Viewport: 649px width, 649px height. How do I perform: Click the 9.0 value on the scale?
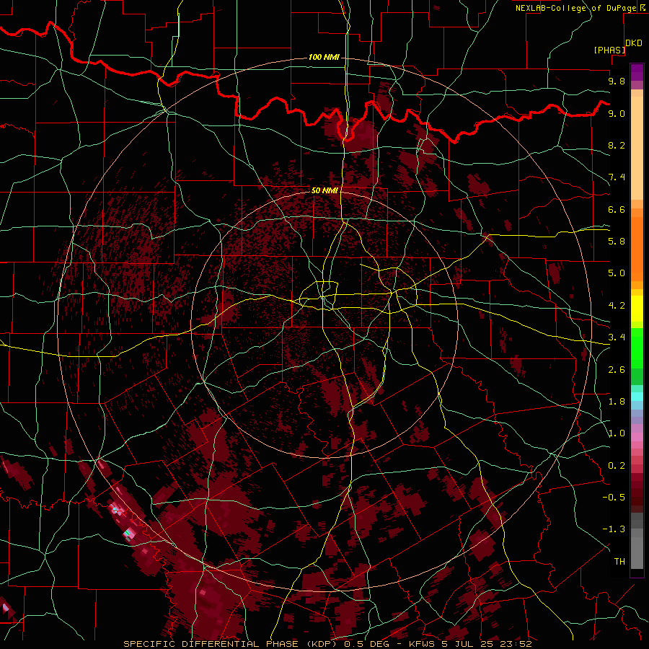point(617,113)
